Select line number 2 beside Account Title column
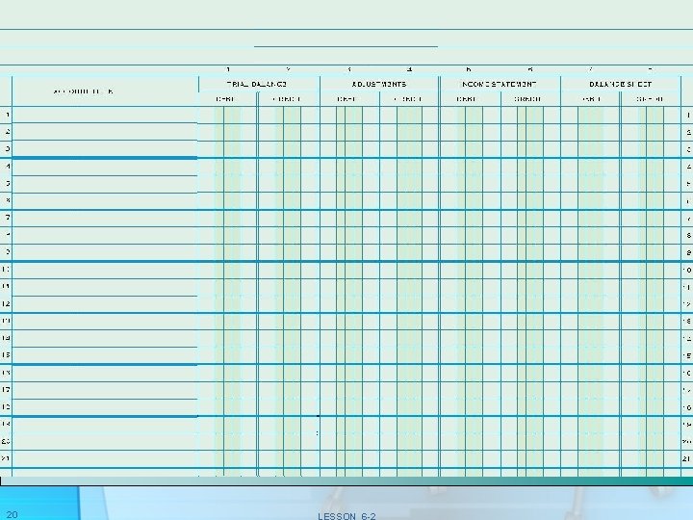The height and width of the screenshot is (520, 693). pos(8,132)
